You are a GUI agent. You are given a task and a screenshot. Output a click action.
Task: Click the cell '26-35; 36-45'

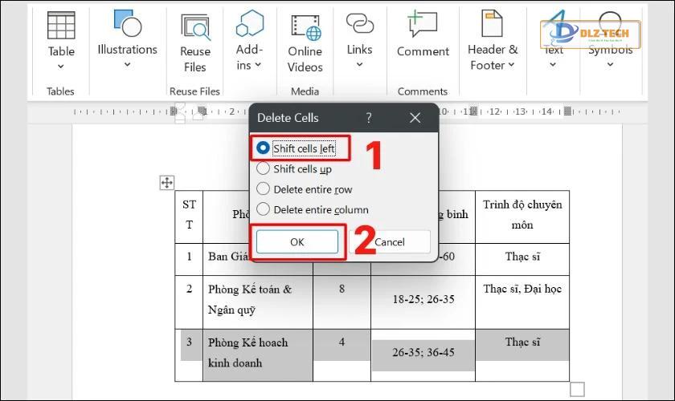[x=423, y=355]
